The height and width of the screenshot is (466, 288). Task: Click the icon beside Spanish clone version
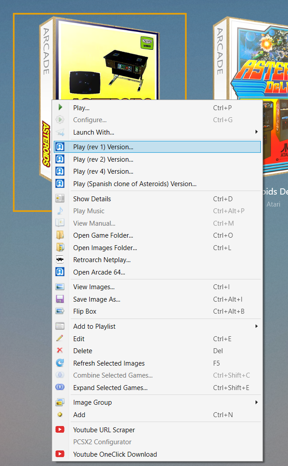click(60, 183)
